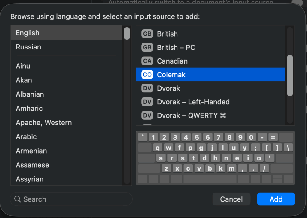This screenshot has width=307, height=218.
Task: Click the language list scrollbar thumb
Action: [x=127, y=33]
